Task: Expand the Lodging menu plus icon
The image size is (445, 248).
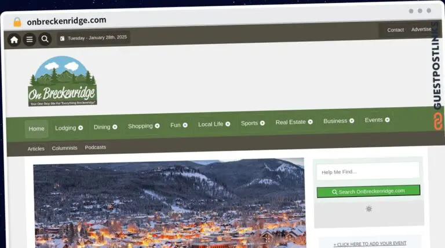Action: click(x=81, y=128)
